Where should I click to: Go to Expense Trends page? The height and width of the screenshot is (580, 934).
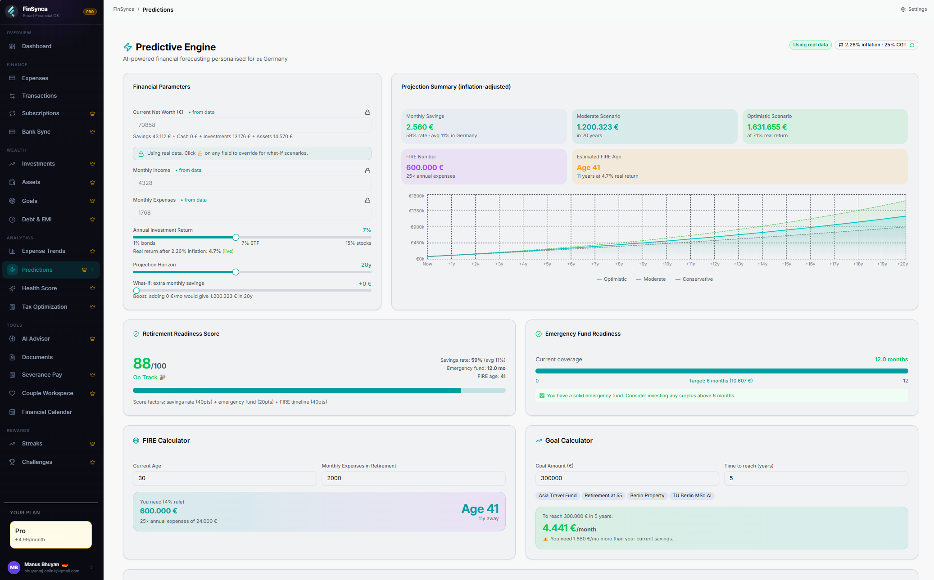[44, 251]
